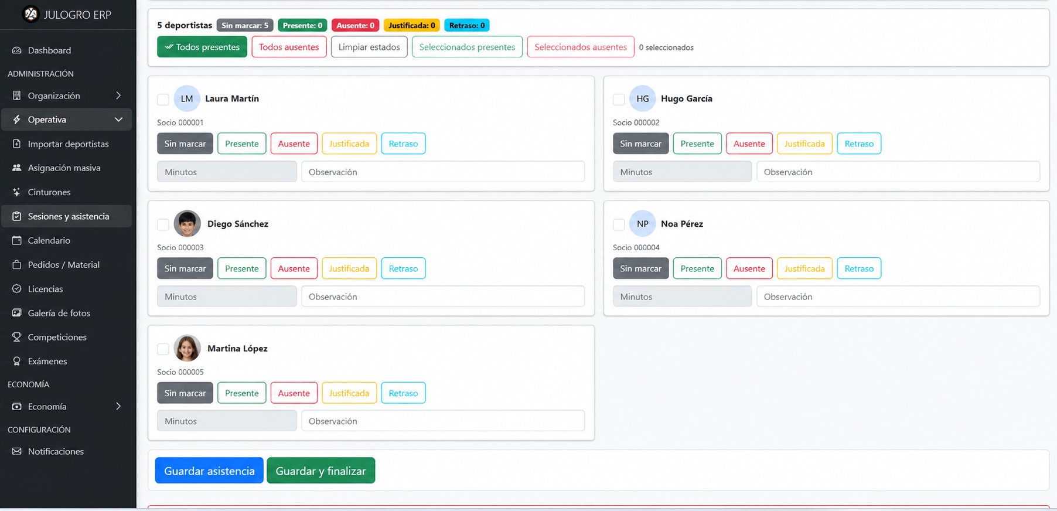Viewport: 1057px width, 511px height.
Task: Open Dashboard via its gauge icon
Action: tap(16, 50)
